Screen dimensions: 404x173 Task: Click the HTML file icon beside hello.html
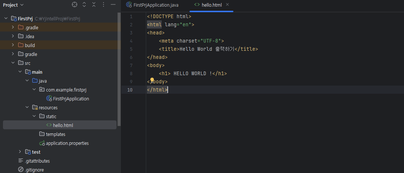[49, 125]
